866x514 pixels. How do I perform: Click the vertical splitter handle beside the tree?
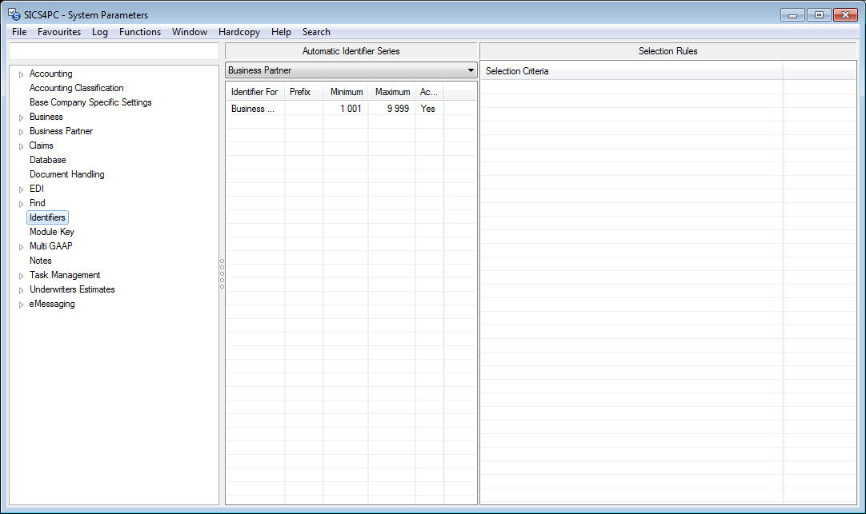pos(222,273)
